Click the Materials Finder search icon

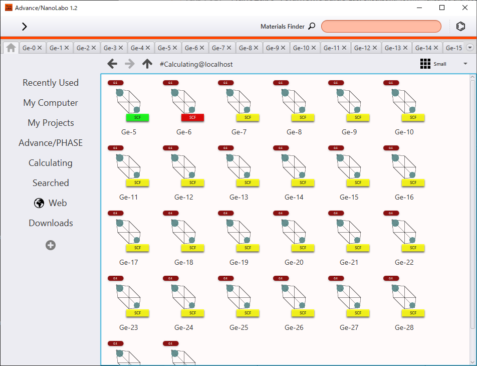pos(312,26)
